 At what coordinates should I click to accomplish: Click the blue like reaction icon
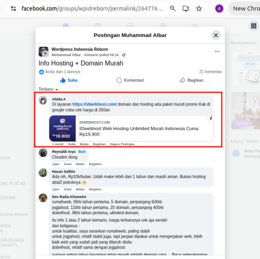point(41,72)
